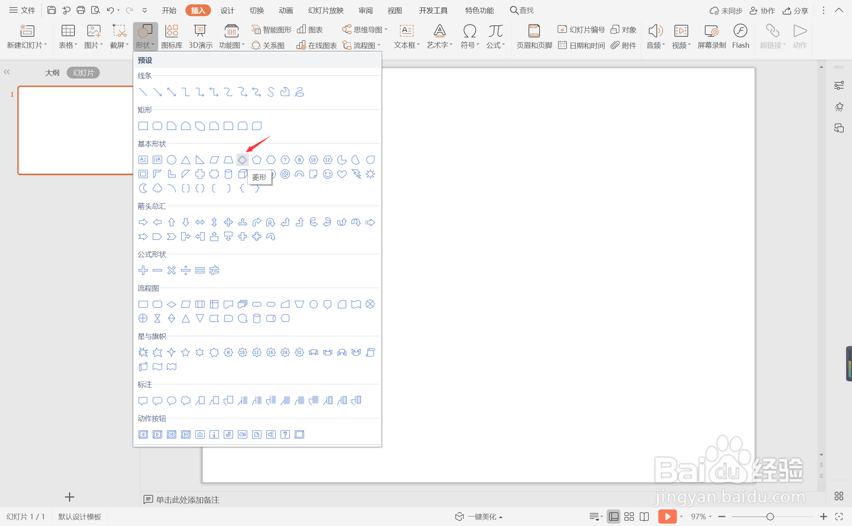
Task: Click the fit-to-window icon in status bar
Action: 839,517
